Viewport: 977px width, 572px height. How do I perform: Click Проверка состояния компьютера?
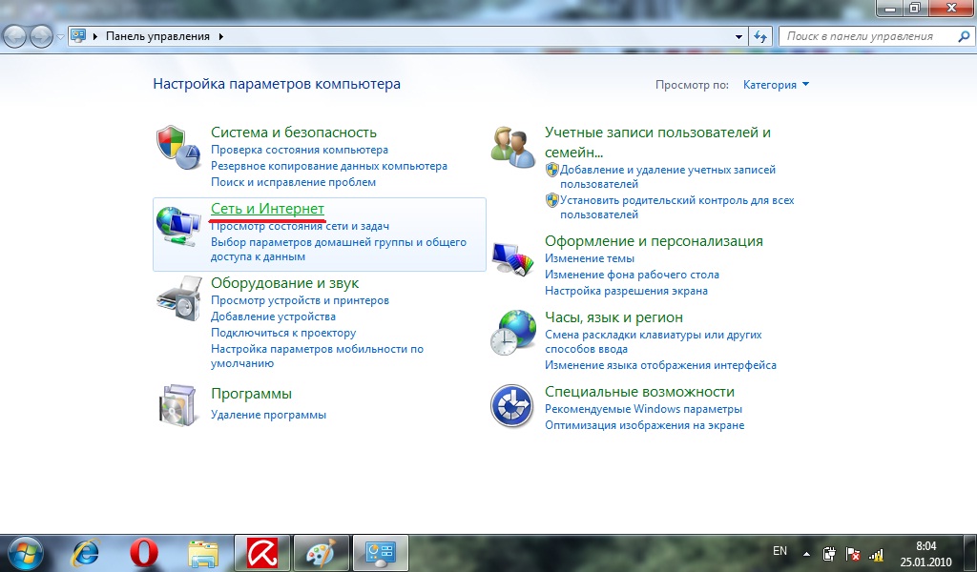coord(299,150)
